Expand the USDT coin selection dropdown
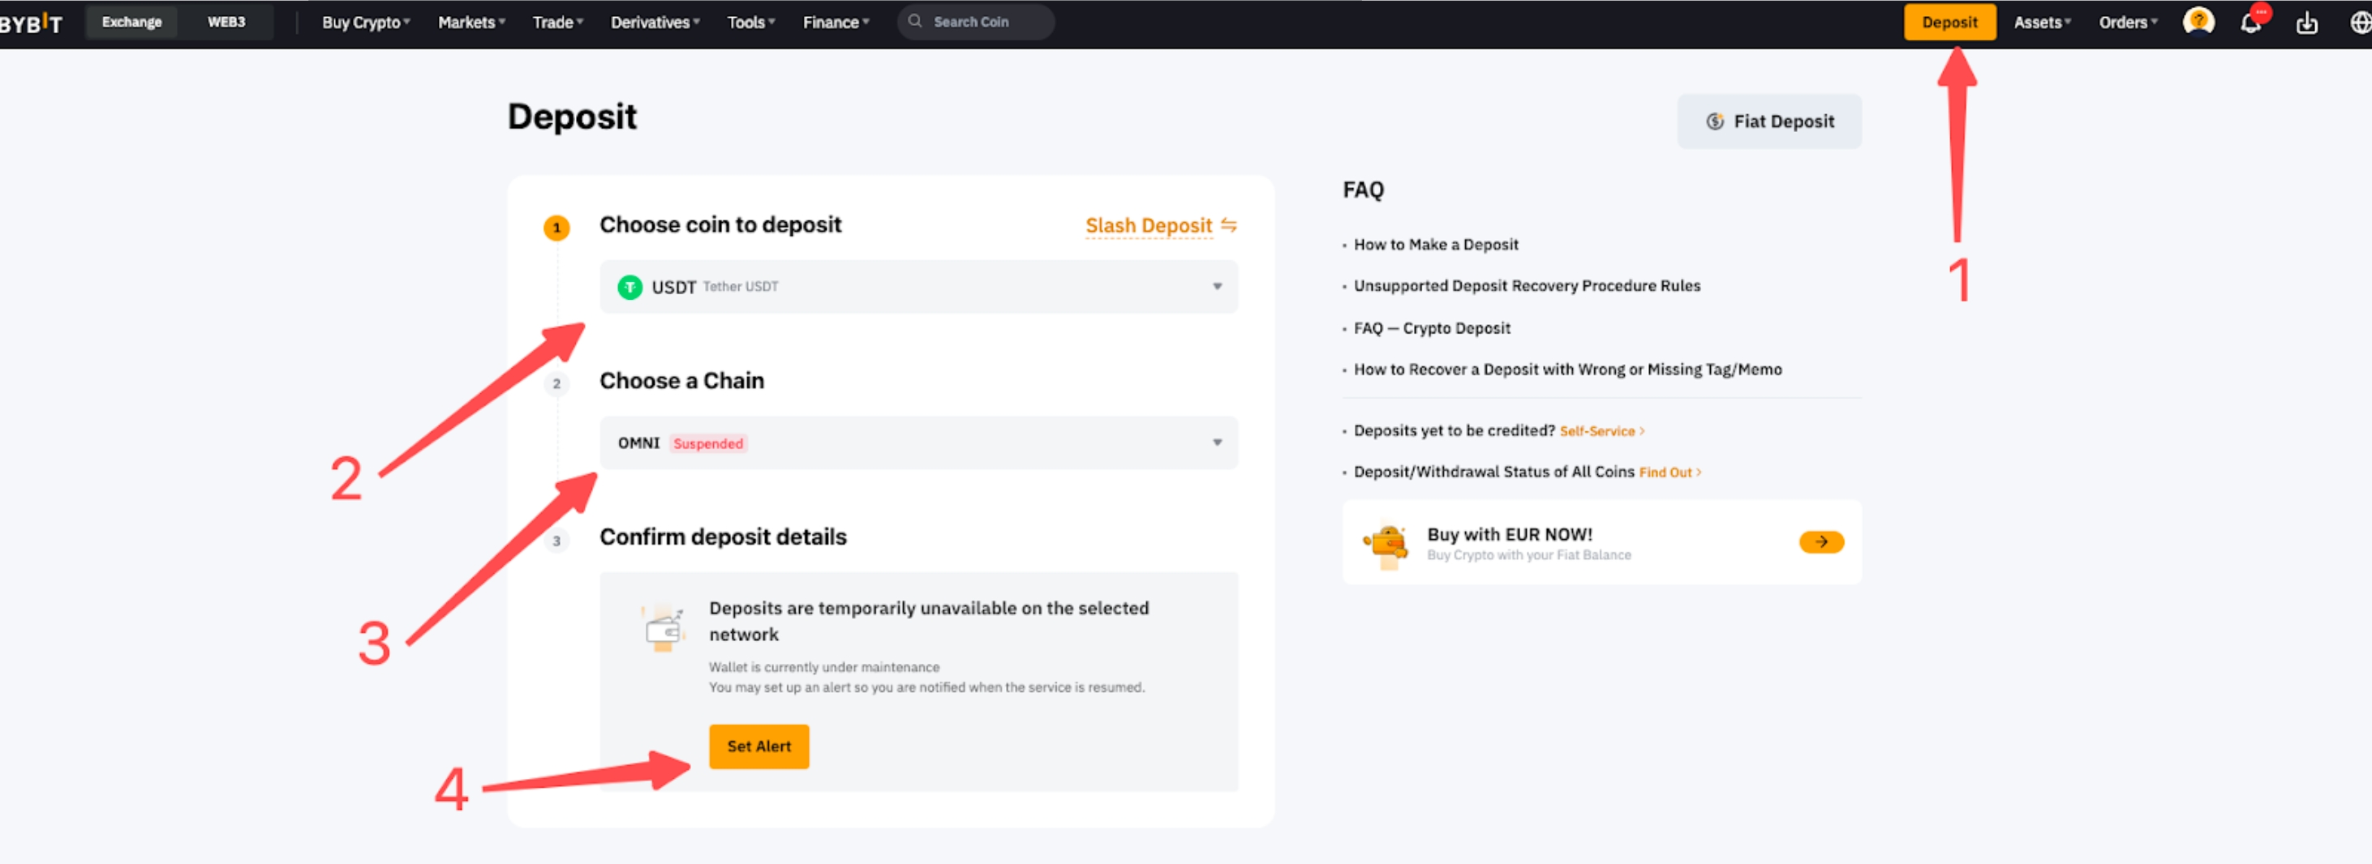This screenshot has width=2372, height=864. click(x=1216, y=287)
